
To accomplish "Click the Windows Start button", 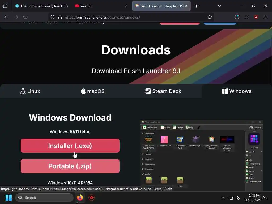I will [x=8, y=198].
